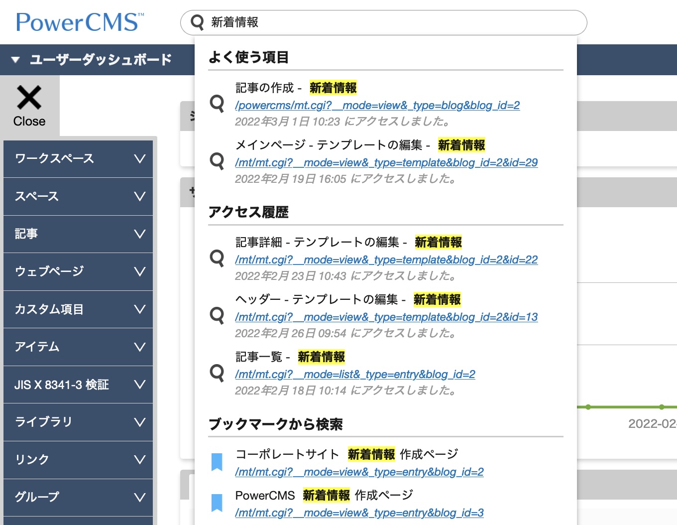Click the PowerCMS logo
Image resolution: width=677 pixels, height=525 pixels.
point(80,22)
